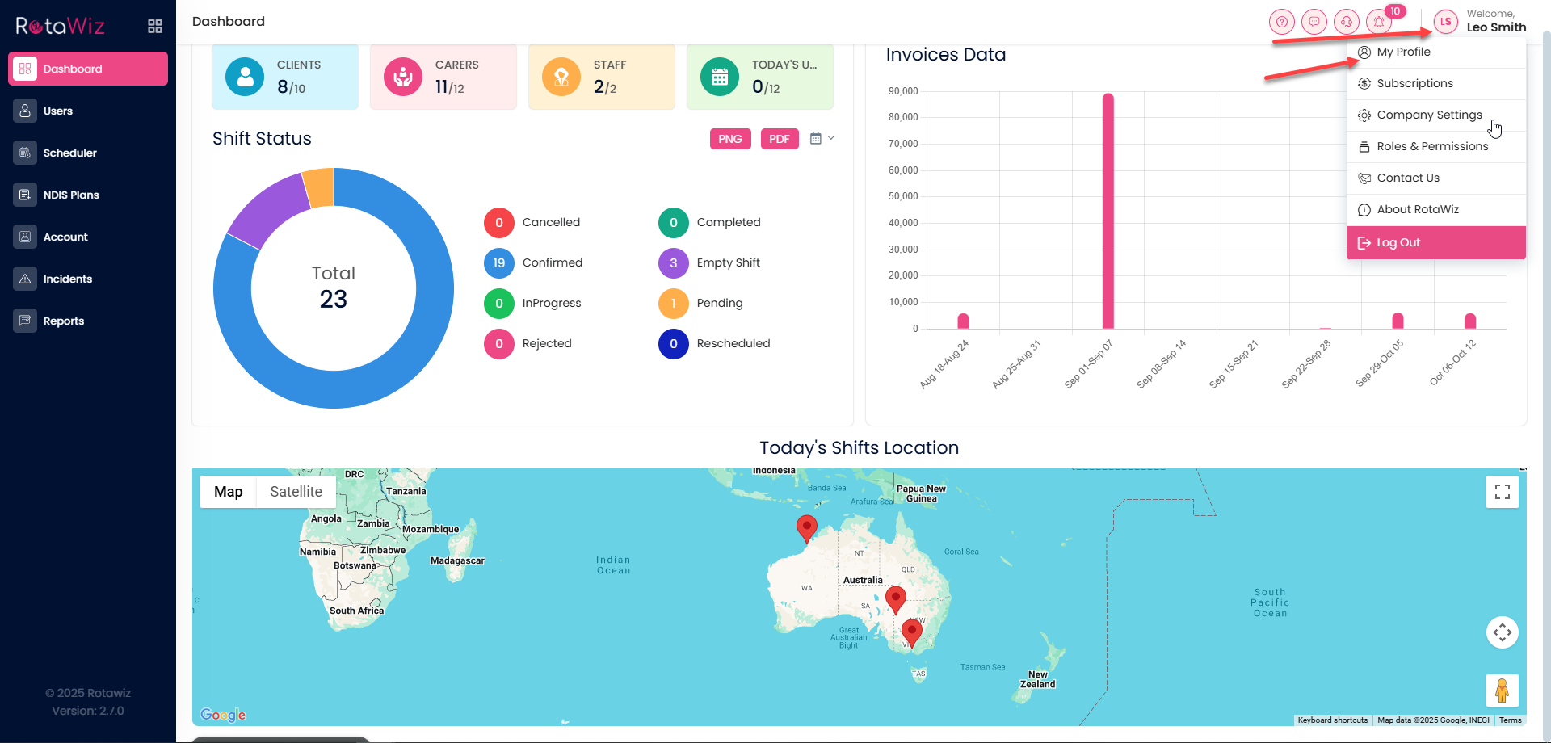Click the headset support icon

(x=1347, y=22)
